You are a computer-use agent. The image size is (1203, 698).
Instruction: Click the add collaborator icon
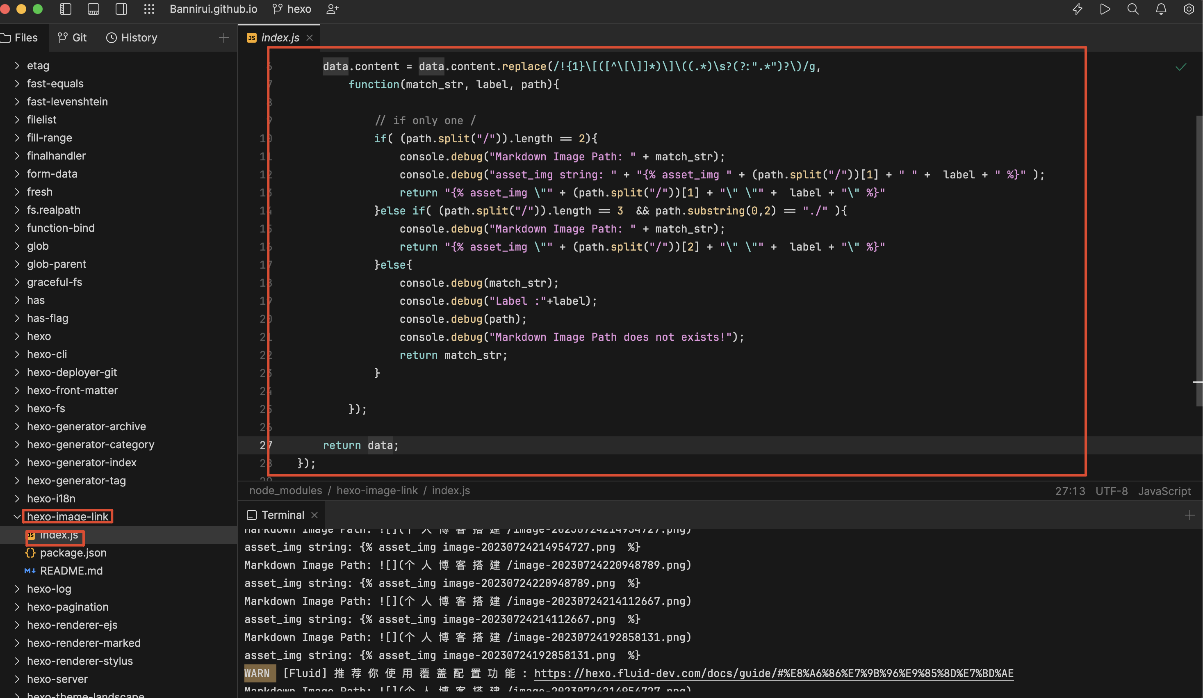[x=333, y=9]
